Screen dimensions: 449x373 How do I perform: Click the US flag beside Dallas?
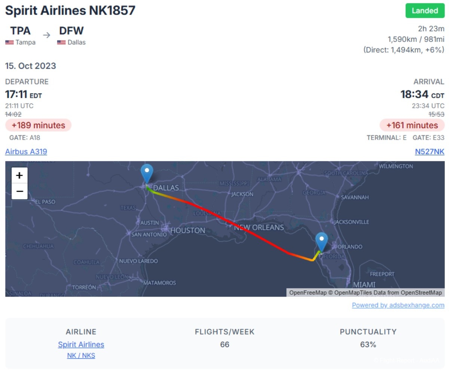coord(61,43)
